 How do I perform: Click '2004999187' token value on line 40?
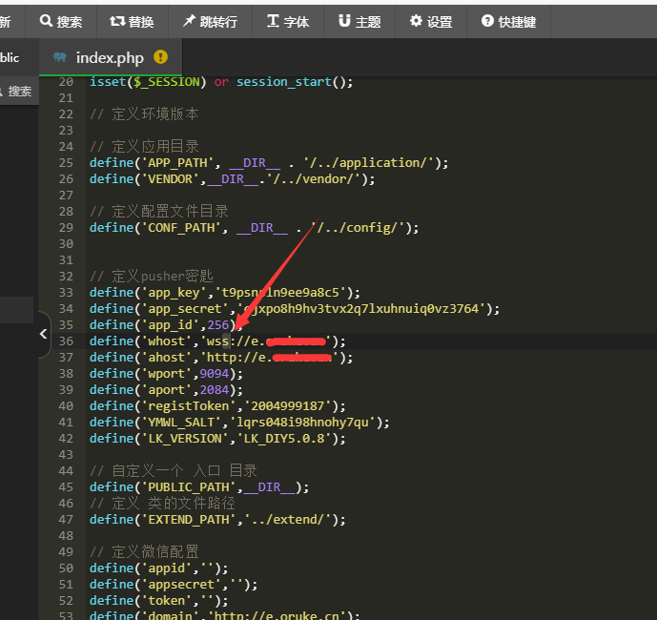tap(288, 406)
